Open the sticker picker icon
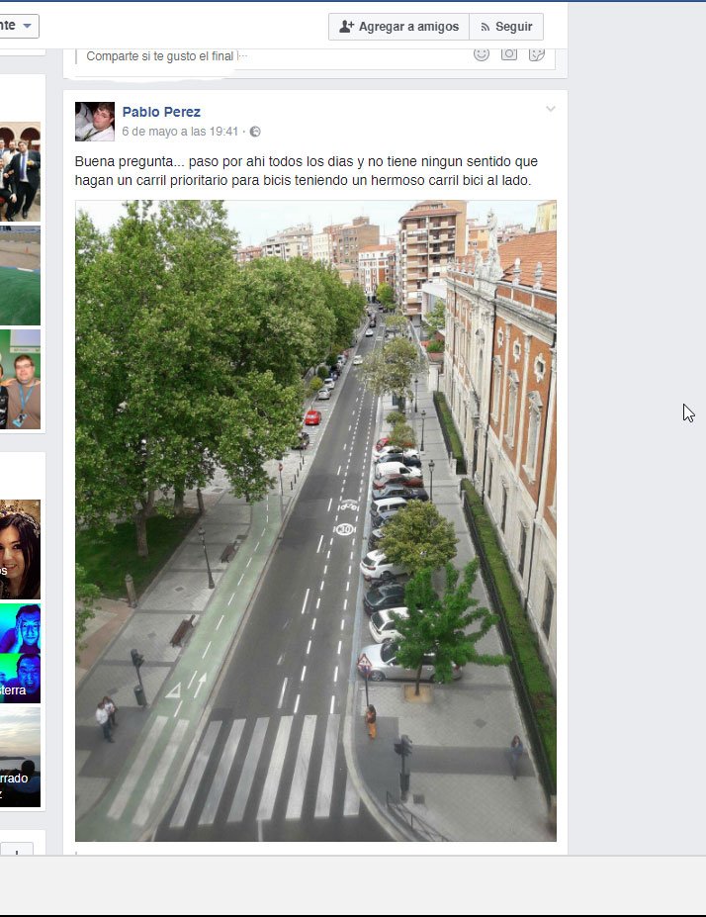The image size is (706, 917). pos(537,53)
